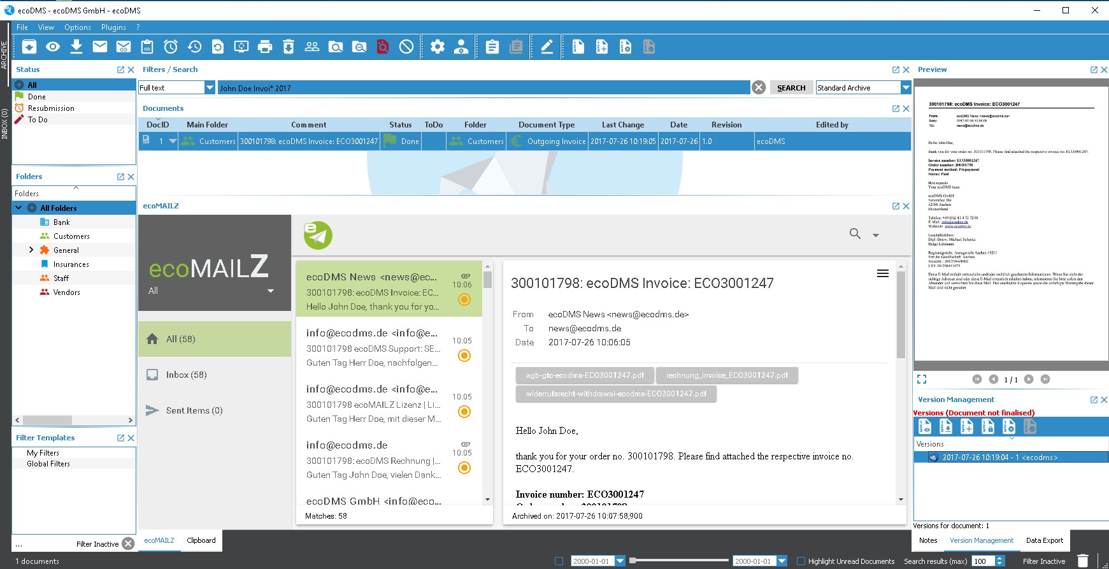The height and width of the screenshot is (569, 1109).
Task: Open the Plugins menu
Action: (x=113, y=27)
